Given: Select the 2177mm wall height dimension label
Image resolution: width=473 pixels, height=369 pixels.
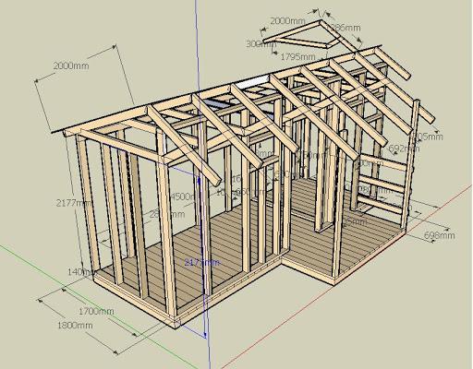Looking at the screenshot, I should tap(74, 203).
